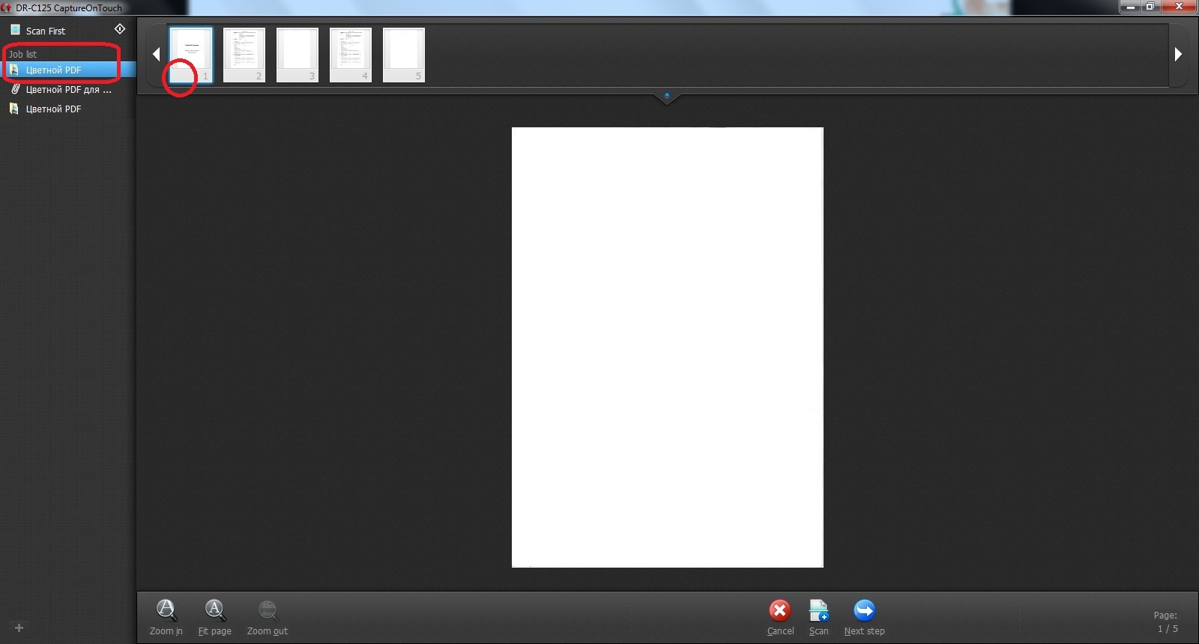1199x644 pixels.
Task: Select page 2 thumbnail
Action: tap(244, 54)
